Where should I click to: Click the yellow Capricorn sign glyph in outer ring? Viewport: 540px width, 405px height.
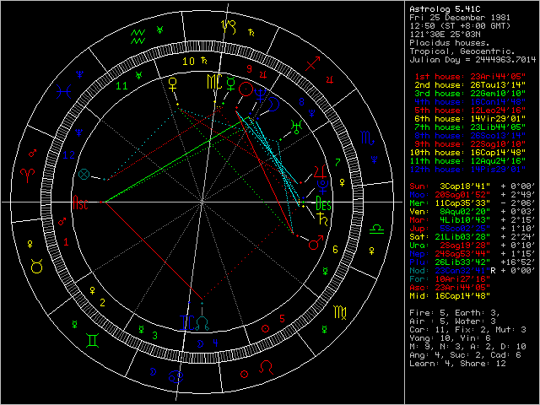[x=229, y=27]
